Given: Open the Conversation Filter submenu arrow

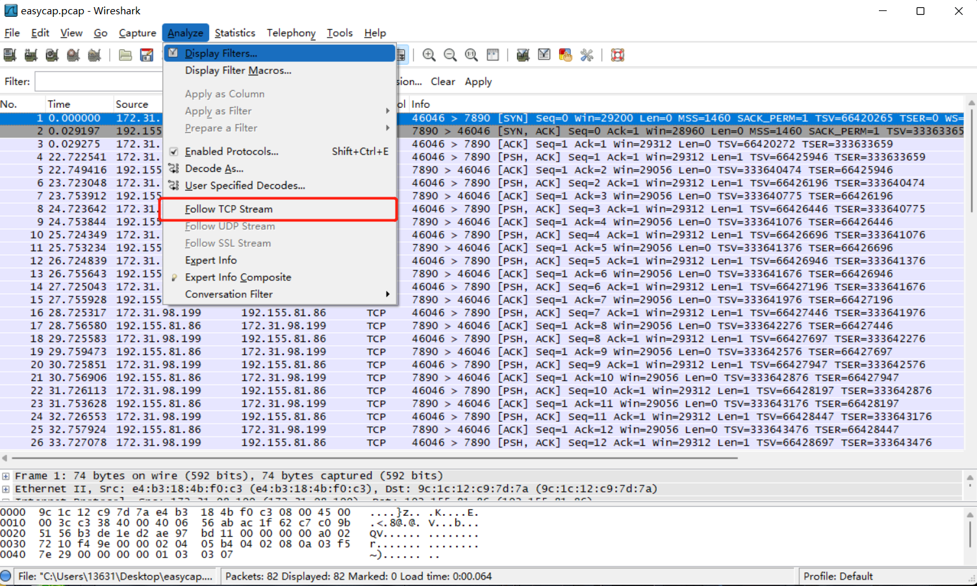Looking at the screenshot, I should (387, 294).
